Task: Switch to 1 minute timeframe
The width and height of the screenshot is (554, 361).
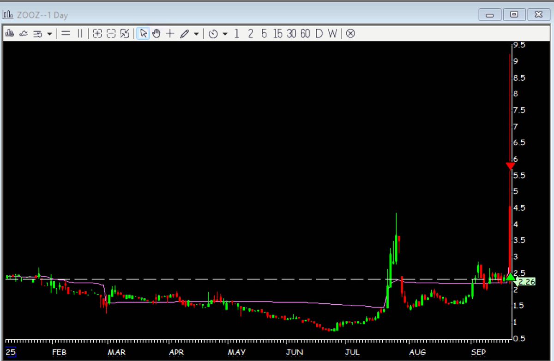Action: [237, 34]
